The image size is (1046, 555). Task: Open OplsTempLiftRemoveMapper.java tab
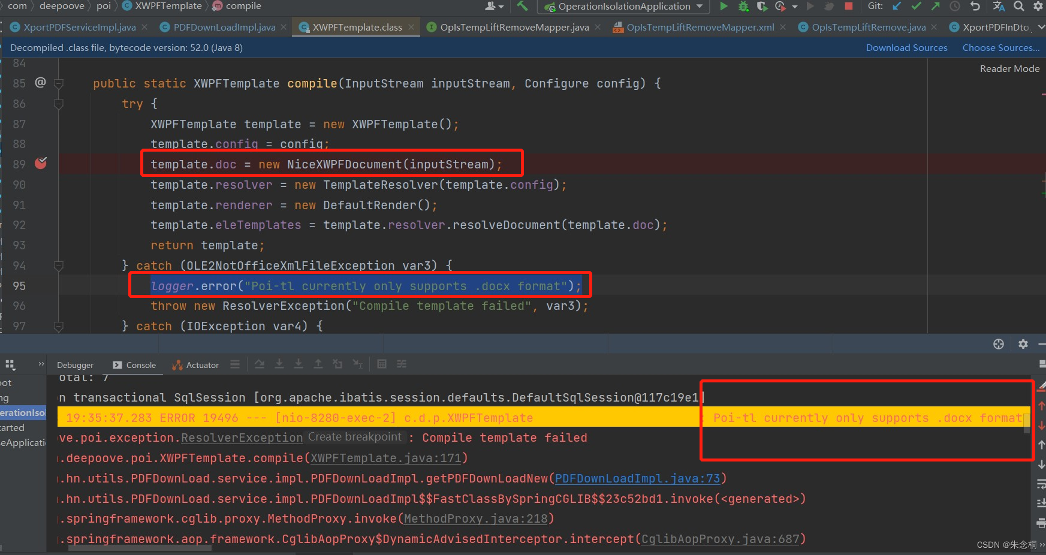click(514, 27)
